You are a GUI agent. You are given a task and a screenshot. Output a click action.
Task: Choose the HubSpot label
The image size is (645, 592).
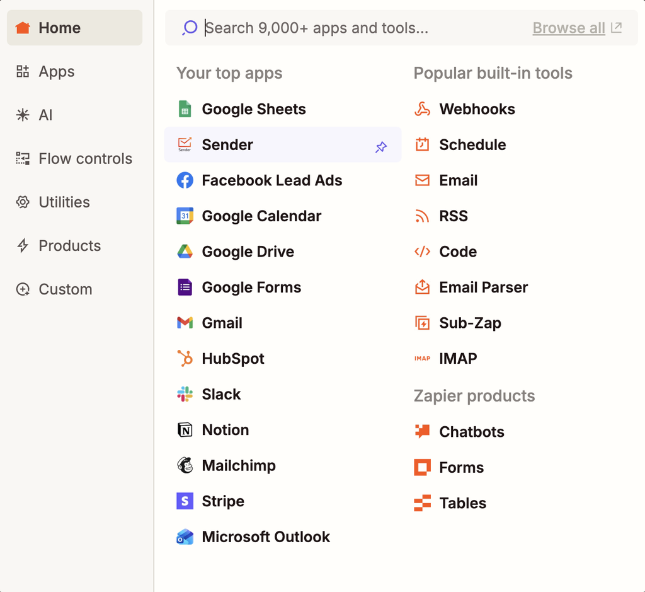(233, 359)
